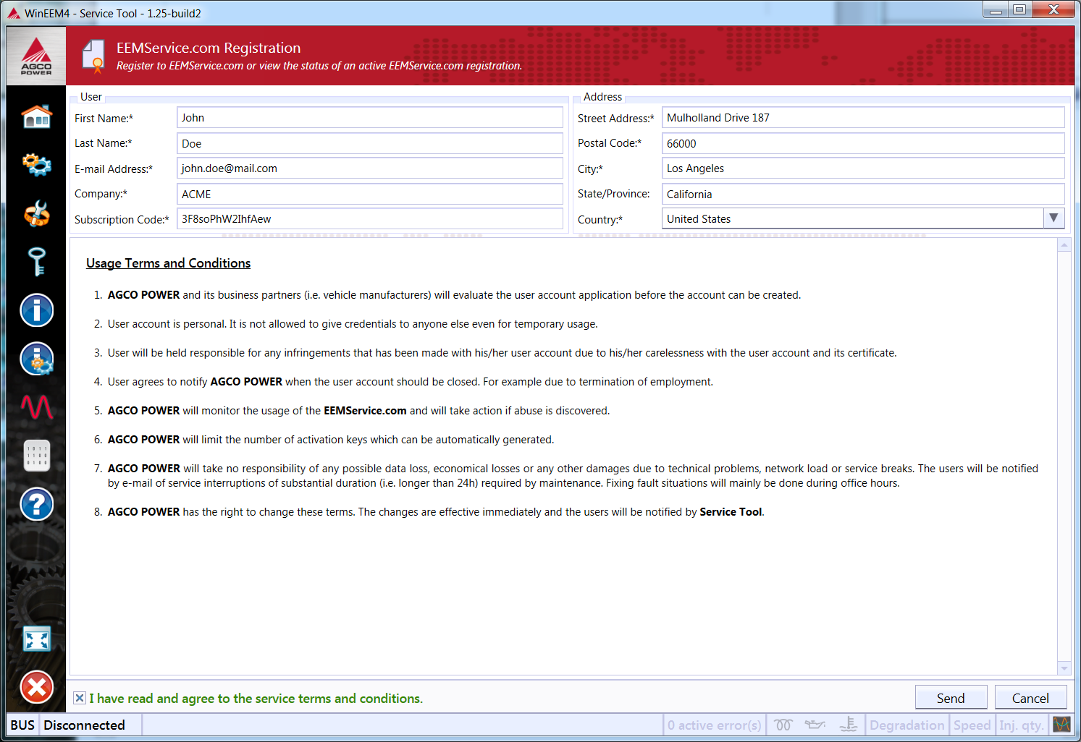
Task: Click the key icon in sidebar
Action: click(36, 262)
